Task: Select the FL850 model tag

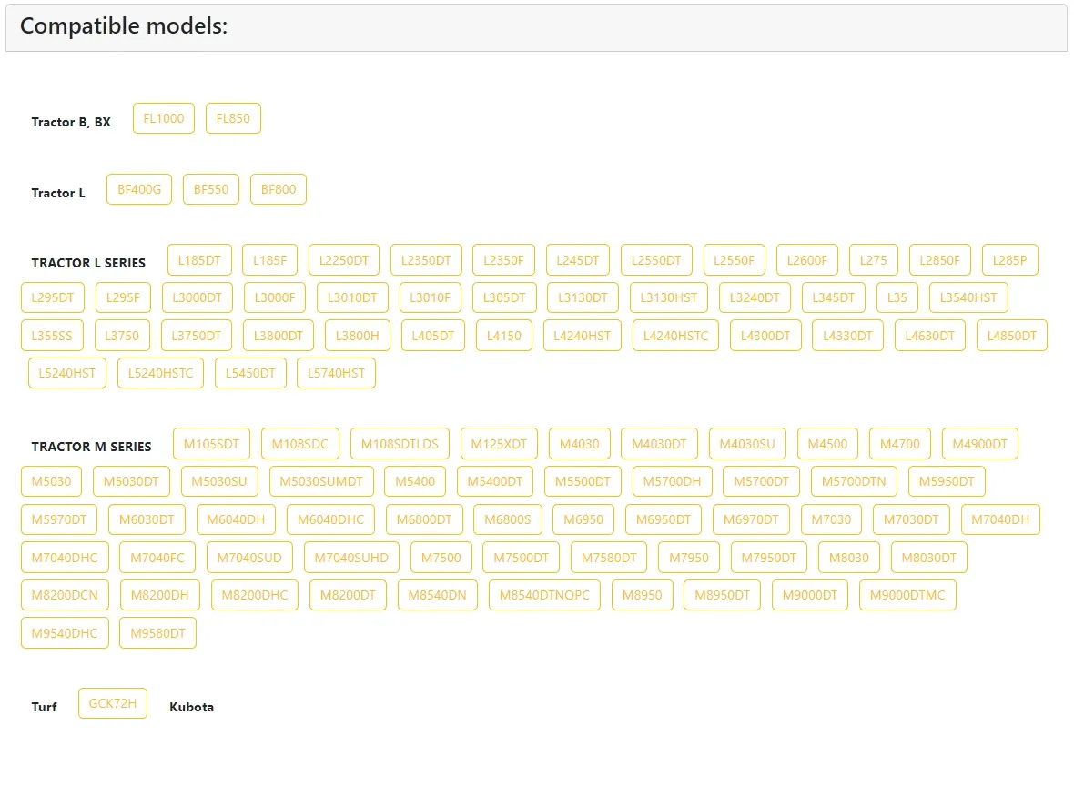Action: (233, 118)
